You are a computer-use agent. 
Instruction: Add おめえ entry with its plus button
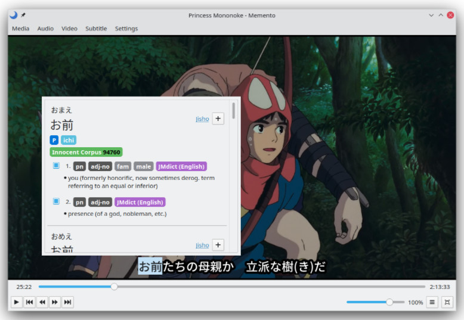click(x=218, y=245)
